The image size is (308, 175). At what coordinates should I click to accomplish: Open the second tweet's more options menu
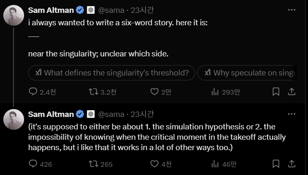pyautogui.click(x=291, y=114)
